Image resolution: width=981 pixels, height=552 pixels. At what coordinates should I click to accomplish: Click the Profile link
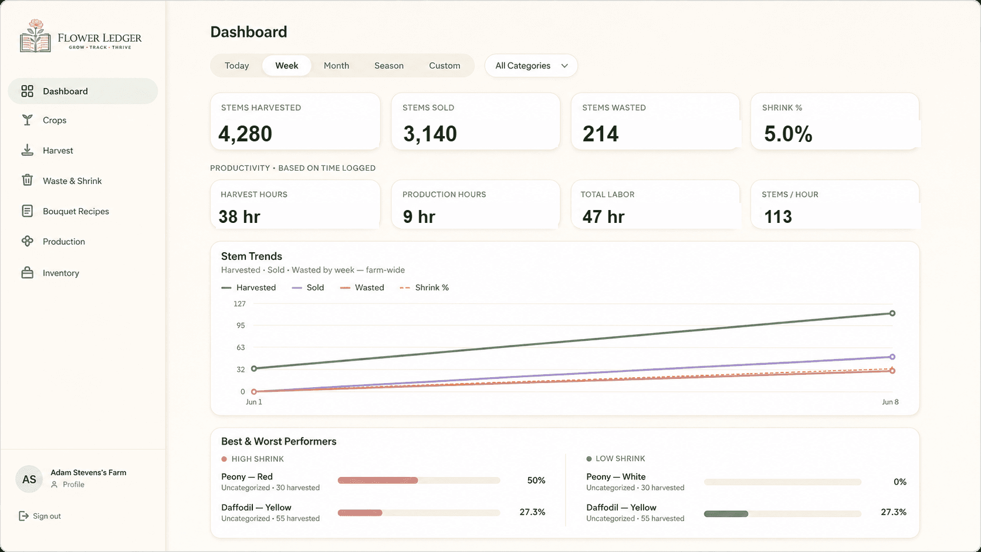(68, 485)
